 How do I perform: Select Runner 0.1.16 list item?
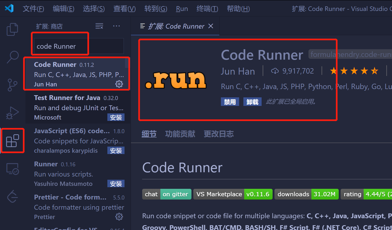[x=78, y=174]
